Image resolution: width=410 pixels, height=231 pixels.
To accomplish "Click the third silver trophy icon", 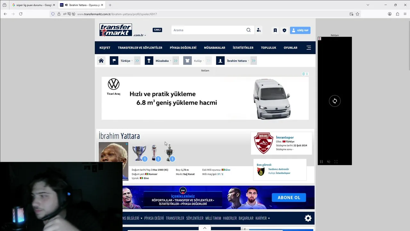I will (x=169, y=153).
